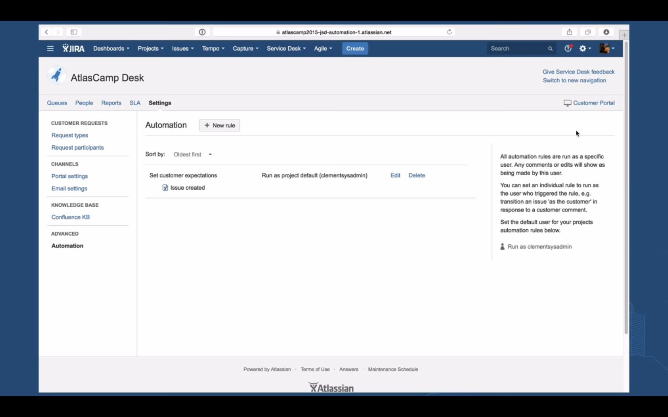668x417 pixels.
Task: Open Email settings in sidebar
Action: (x=69, y=188)
